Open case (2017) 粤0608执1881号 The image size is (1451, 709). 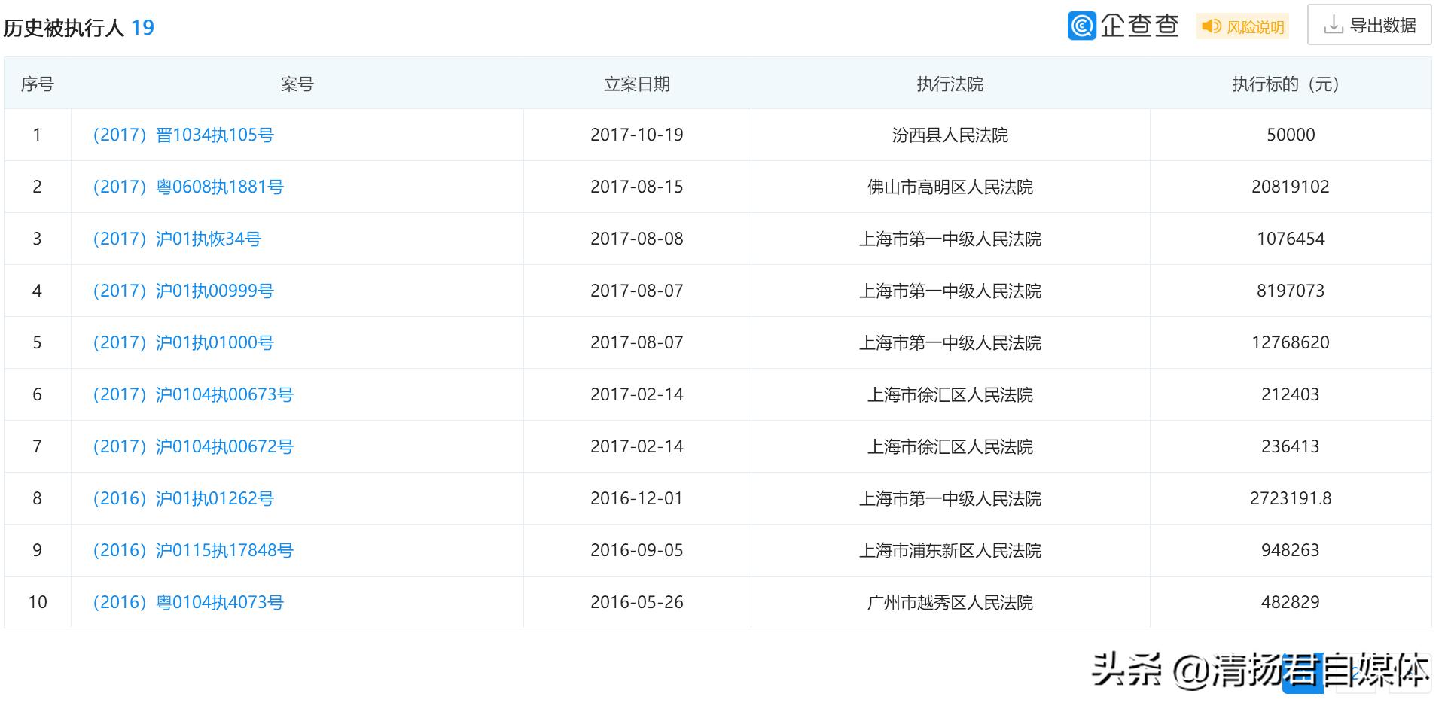pyautogui.click(x=188, y=187)
